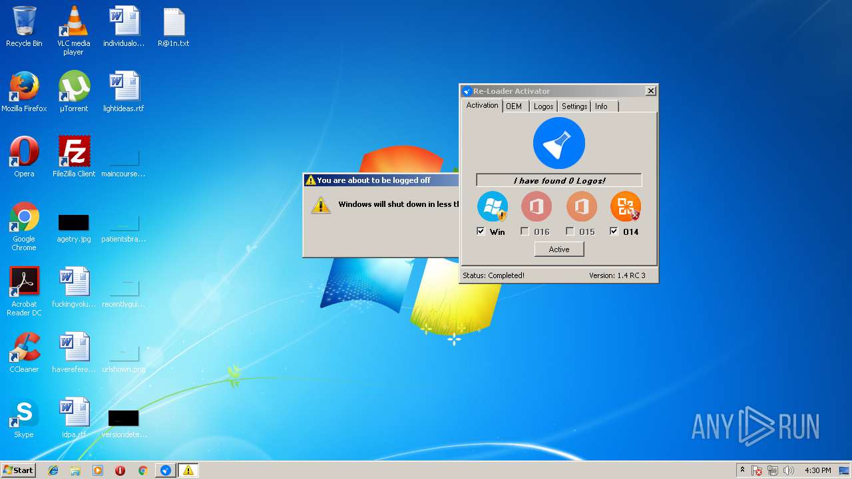852x479 pixels.
Task: Click the 4:30 PM taskbar clock
Action: click(x=817, y=470)
